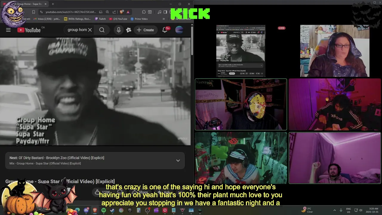Open the (24) YouTube bookmark
Screen dimensions: 382x215
118,19
